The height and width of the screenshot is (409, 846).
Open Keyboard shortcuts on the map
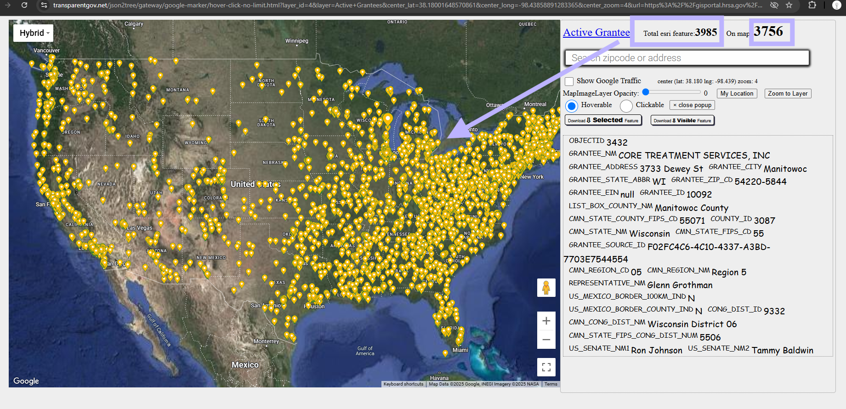403,384
